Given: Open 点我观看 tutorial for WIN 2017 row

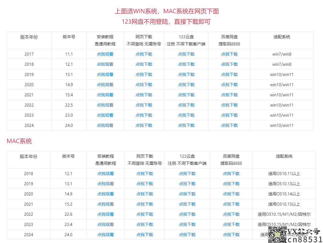Looking at the screenshot, I should [105, 54].
